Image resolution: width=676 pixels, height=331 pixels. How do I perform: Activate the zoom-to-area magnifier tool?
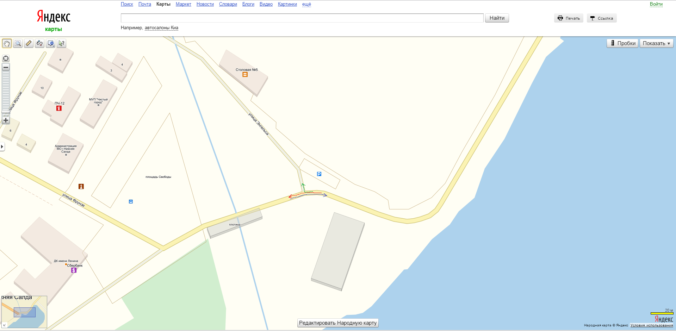click(18, 43)
